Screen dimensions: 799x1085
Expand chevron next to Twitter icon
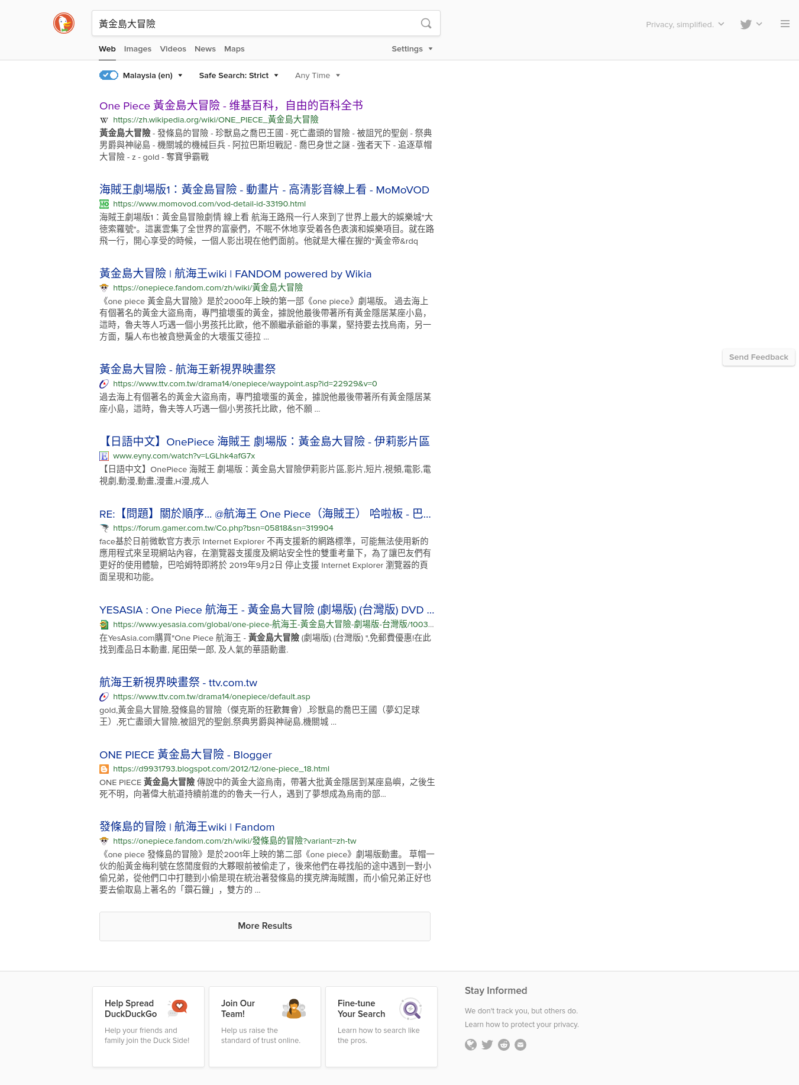coord(759,24)
